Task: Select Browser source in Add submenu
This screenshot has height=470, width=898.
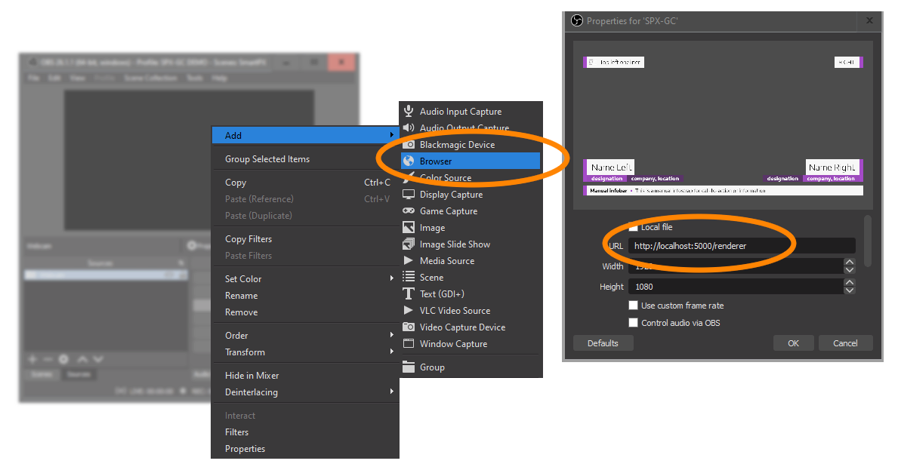Action: pyautogui.click(x=471, y=161)
